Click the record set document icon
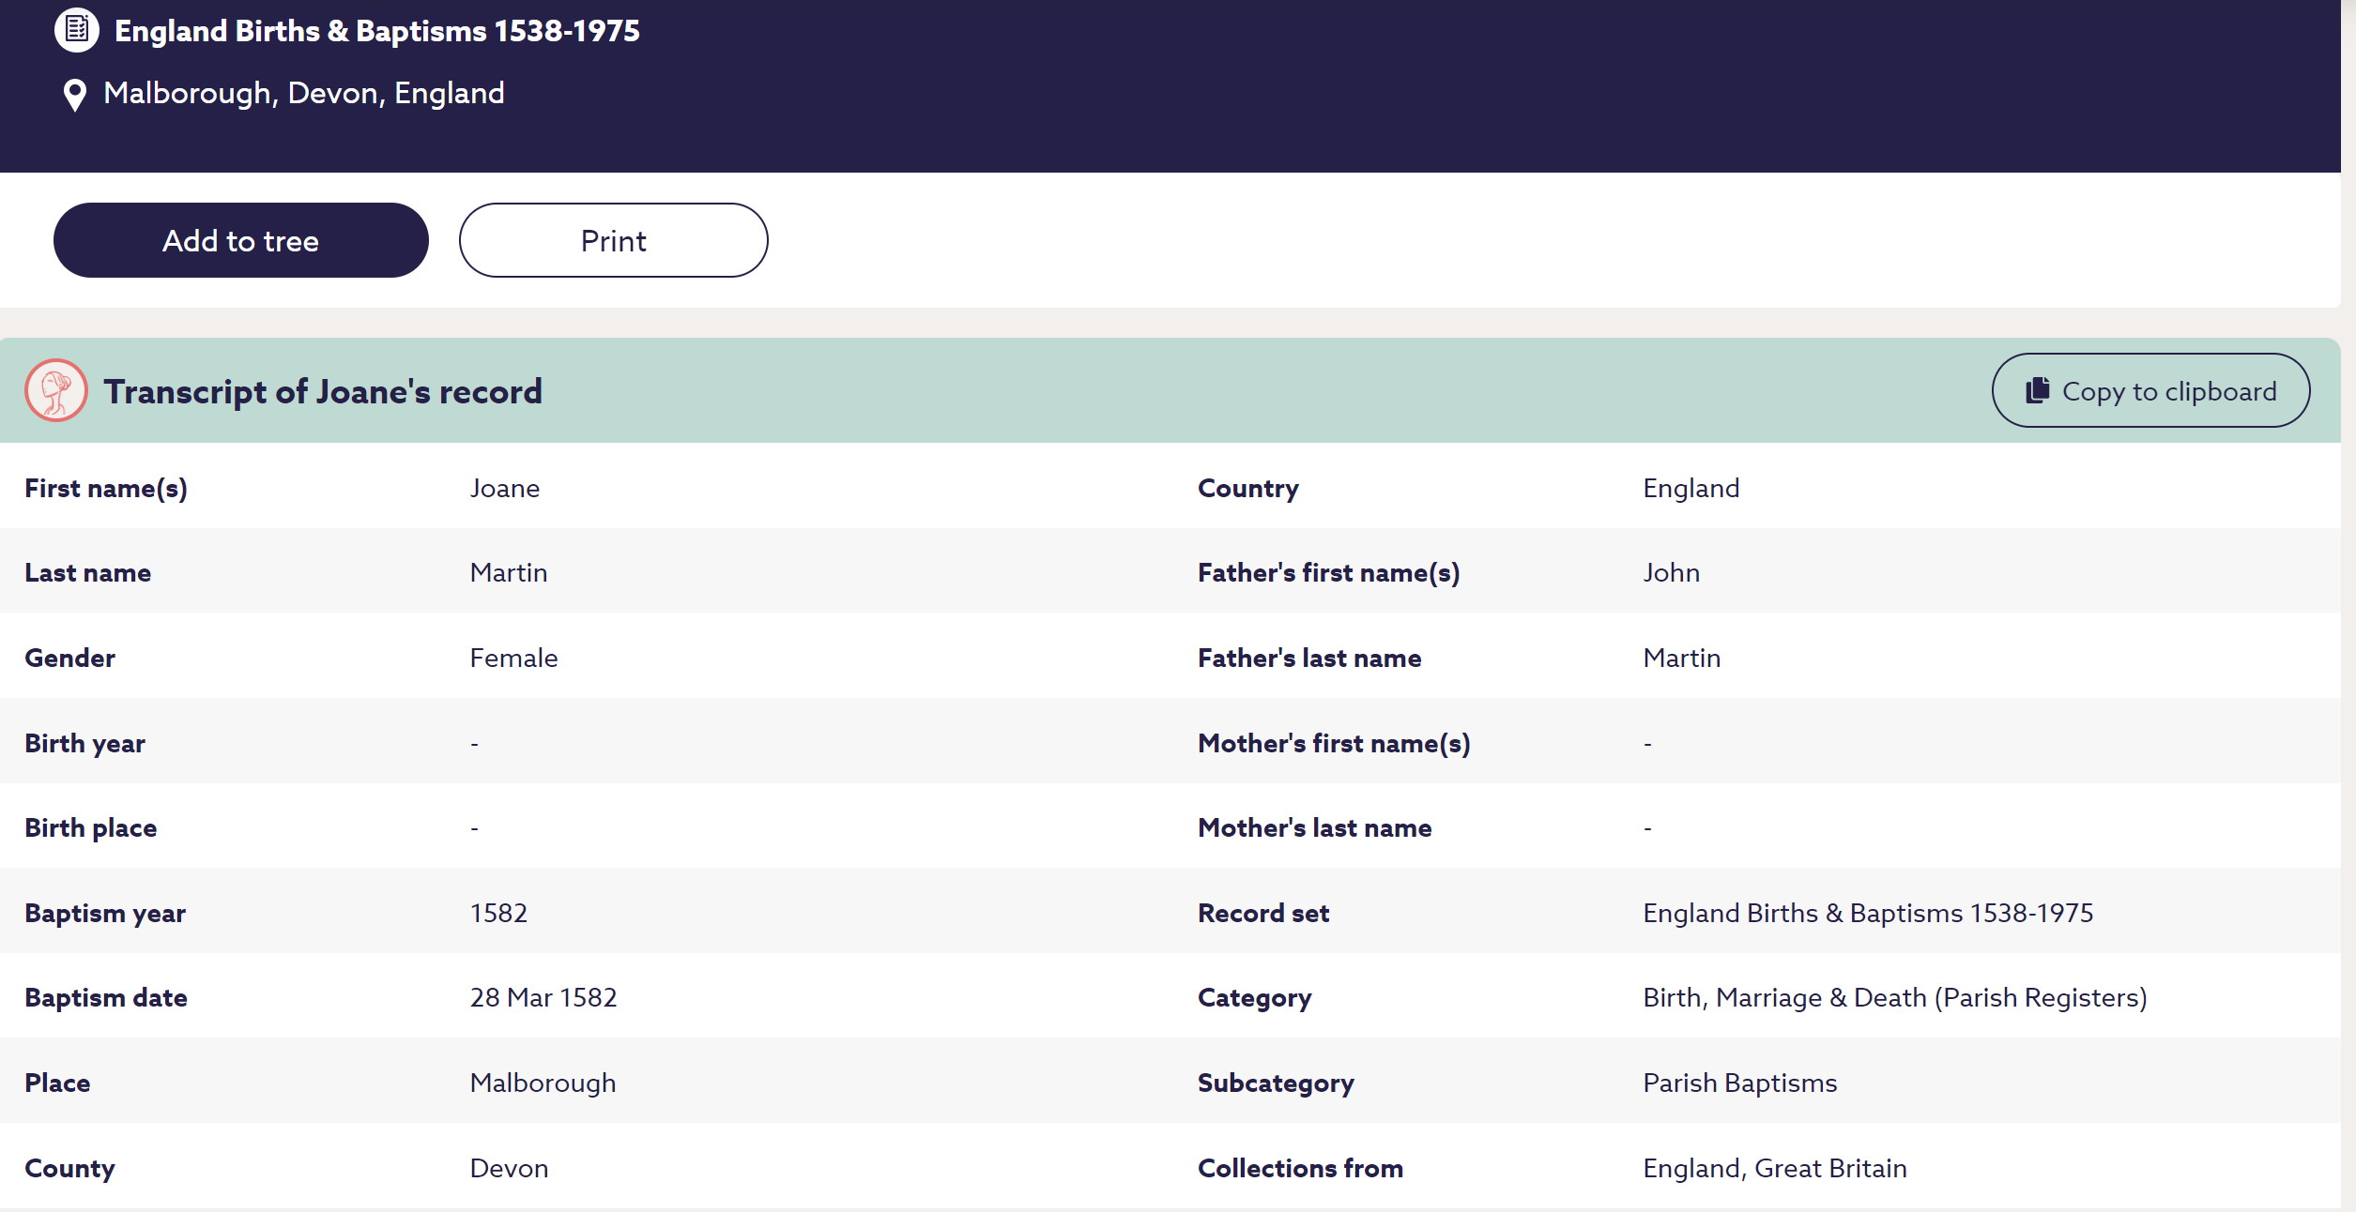This screenshot has width=2356, height=1212. pyautogui.click(x=77, y=30)
